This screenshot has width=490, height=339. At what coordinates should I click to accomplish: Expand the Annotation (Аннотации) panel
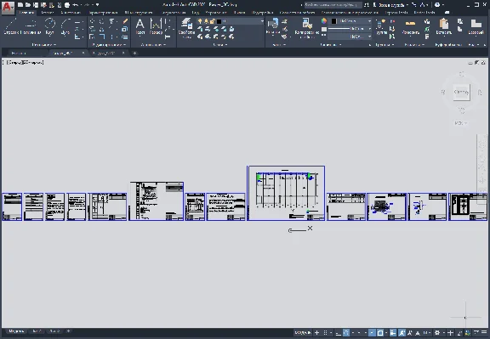(x=153, y=45)
